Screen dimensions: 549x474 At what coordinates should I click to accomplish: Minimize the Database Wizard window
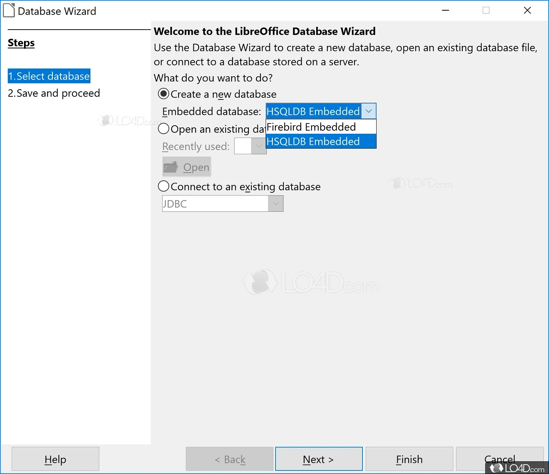pos(446,10)
